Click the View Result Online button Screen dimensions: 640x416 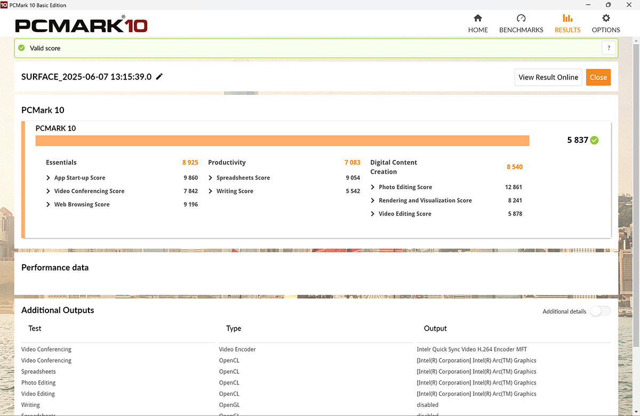click(x=548, y=77)
